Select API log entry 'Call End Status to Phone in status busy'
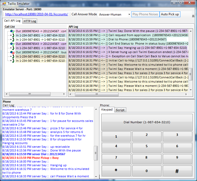The image size is (197, 181). [x=128, y=44]
